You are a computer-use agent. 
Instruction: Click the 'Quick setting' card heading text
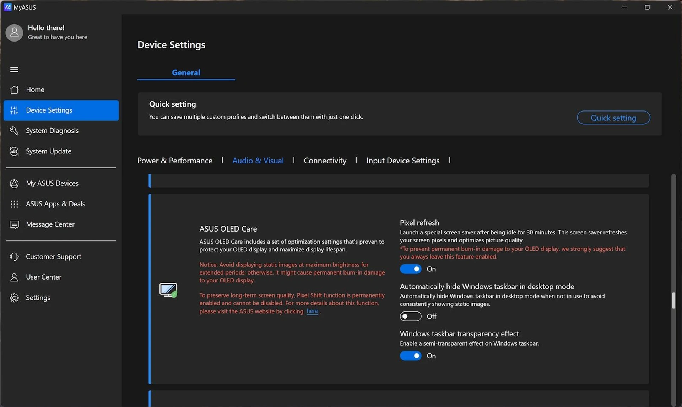pyautogui.click(x=172, y=104)
